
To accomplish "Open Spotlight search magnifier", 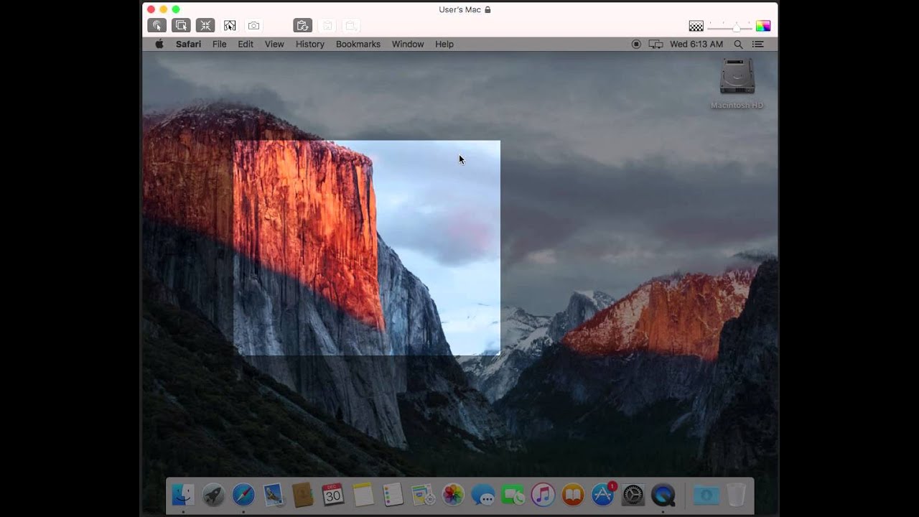I will coord(738,44).
